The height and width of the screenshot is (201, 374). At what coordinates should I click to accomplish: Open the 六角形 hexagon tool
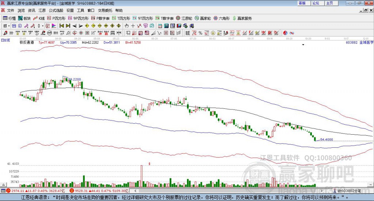pyautogui.click(x=222, y=18)
